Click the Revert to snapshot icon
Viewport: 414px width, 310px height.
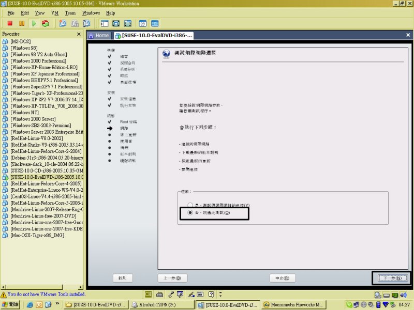pyautogui.click(x=75, y=23)
